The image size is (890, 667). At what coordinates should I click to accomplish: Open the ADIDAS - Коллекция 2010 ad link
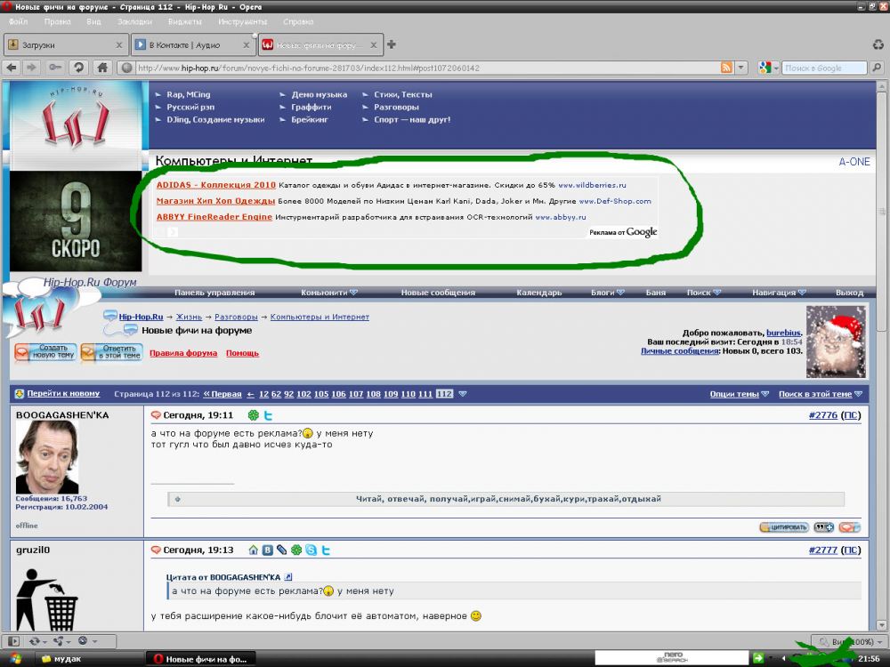tap(215, 185)
